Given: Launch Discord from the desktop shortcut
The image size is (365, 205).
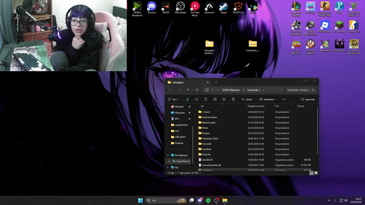Looking at the screenshot, I should pos(152,8).
